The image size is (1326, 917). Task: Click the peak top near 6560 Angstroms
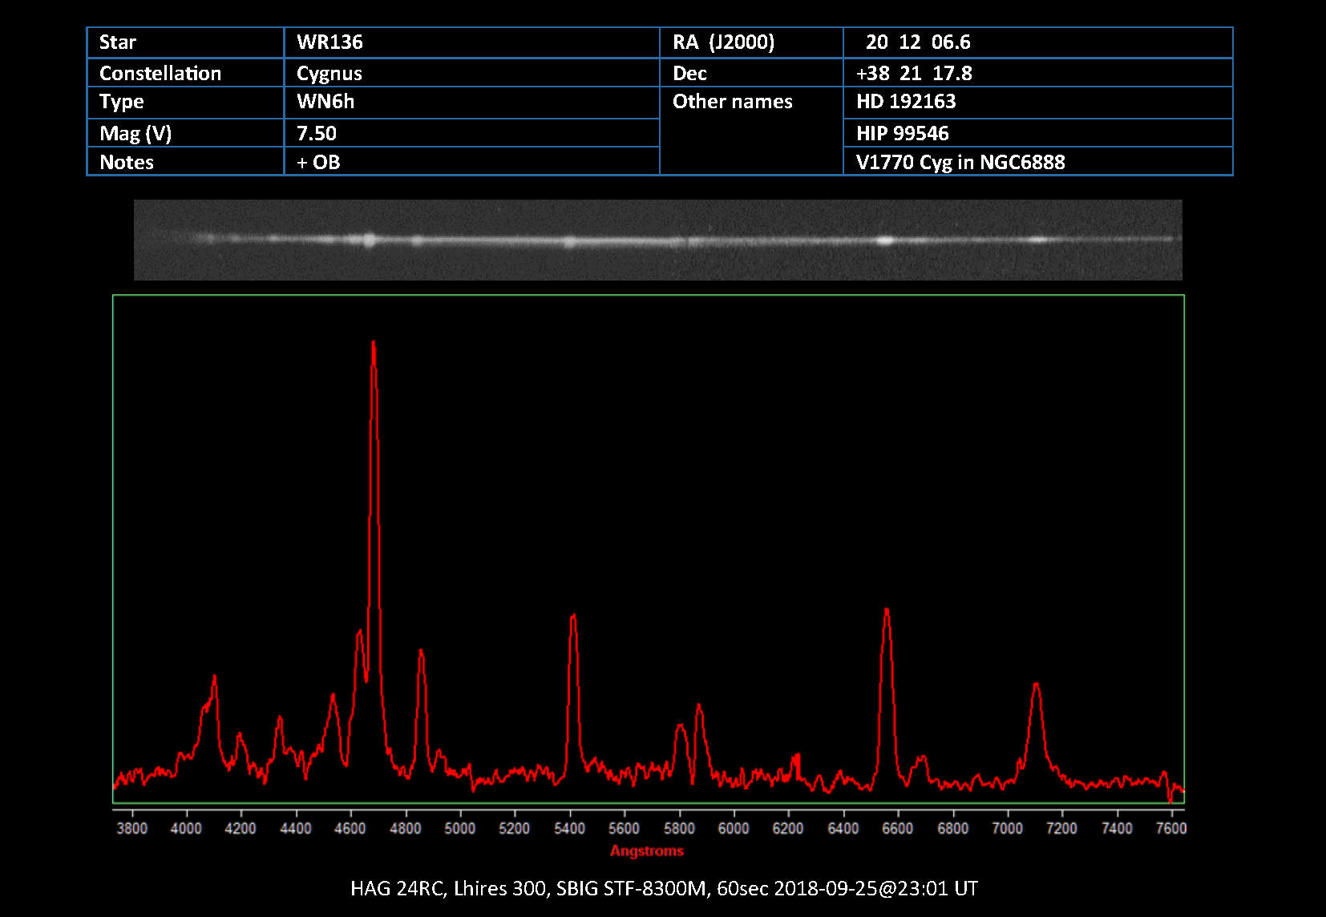[x=886, y=611]
